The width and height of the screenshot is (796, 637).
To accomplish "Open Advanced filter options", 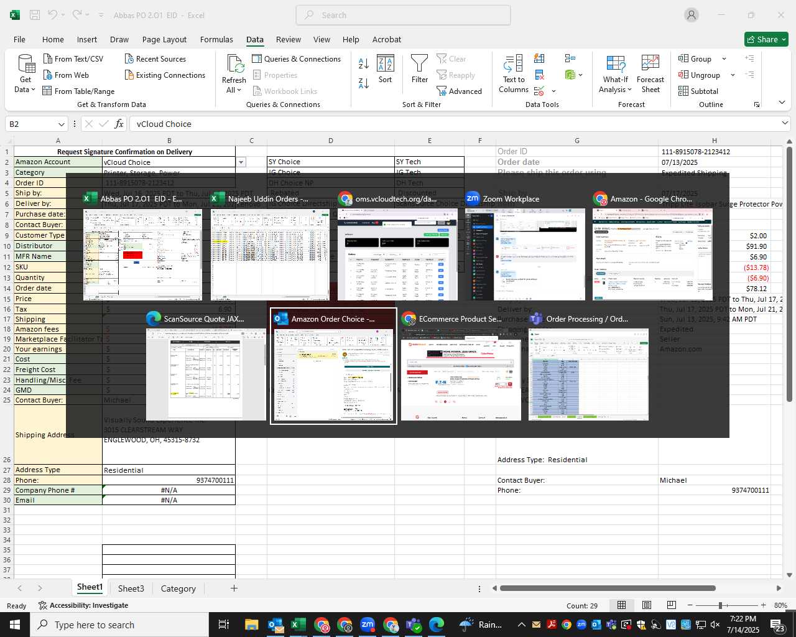I will click(459, 91).
